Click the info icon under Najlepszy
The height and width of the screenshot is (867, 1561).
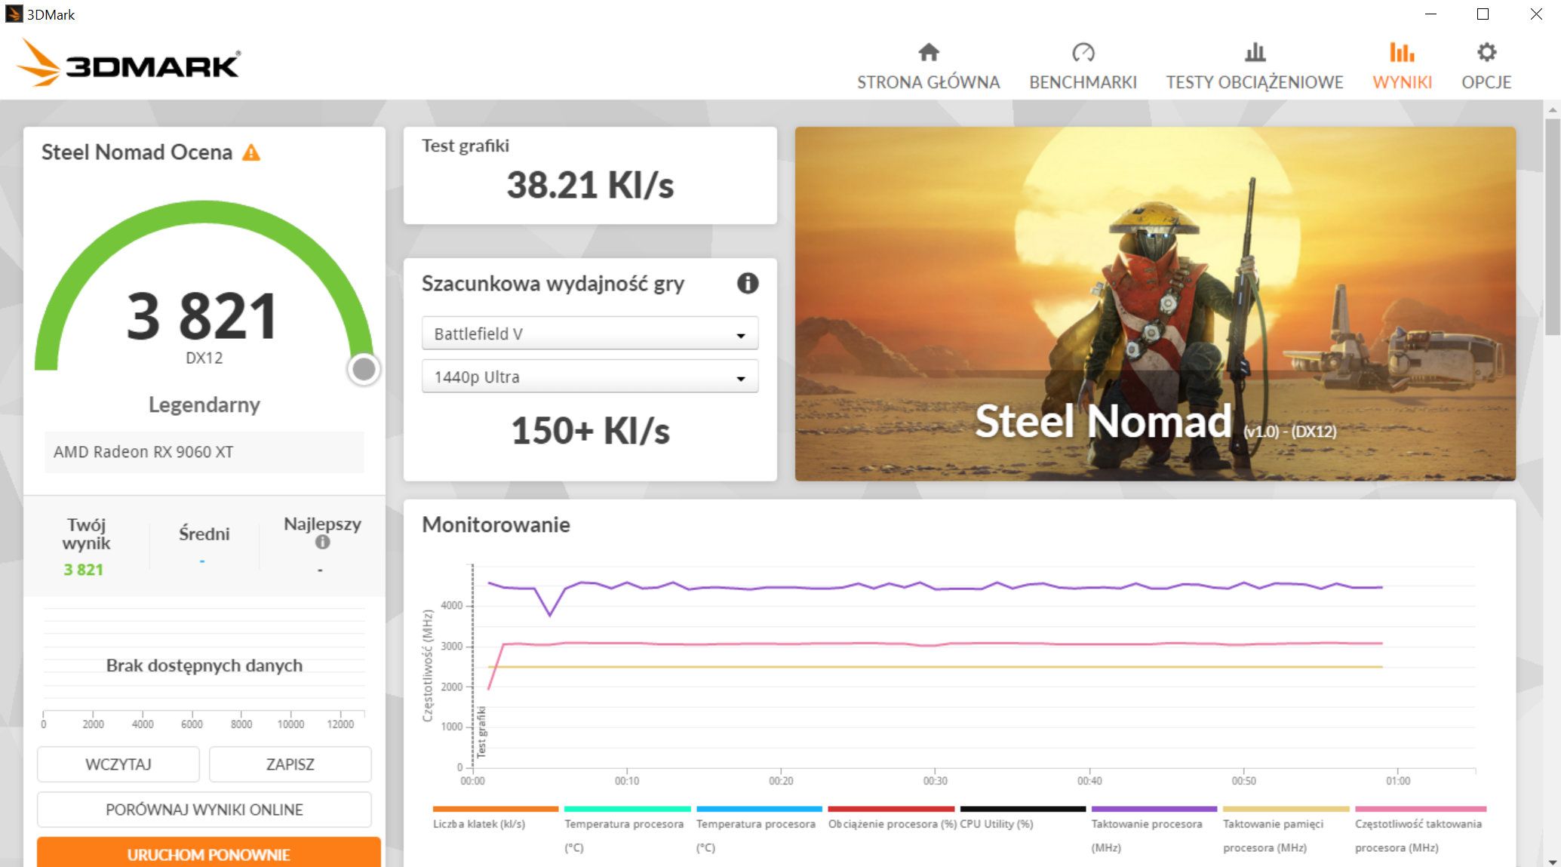click(x=322, y=542)
